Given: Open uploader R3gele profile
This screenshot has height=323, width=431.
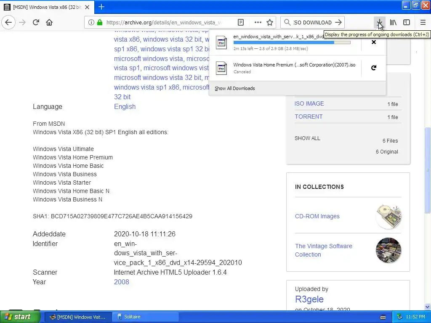Looking at the screenshot, I should coord(309,299).
